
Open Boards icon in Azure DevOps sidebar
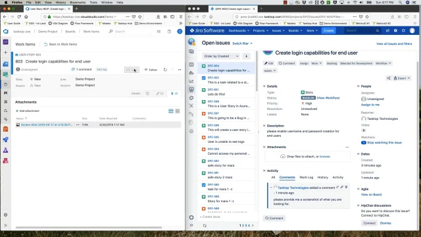tap(6, 74)
